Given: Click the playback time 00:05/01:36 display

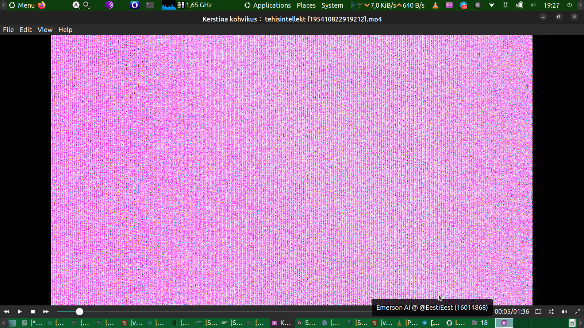Looking at the screenshot, I should tap(512, 312).
